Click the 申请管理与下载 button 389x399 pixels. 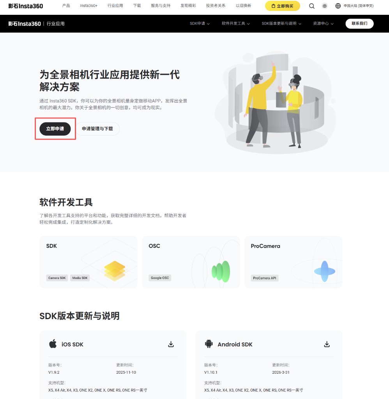tap(97, 129)
